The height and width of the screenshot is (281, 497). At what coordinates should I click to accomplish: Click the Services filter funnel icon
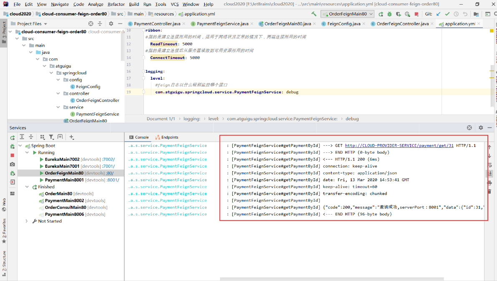51,137
